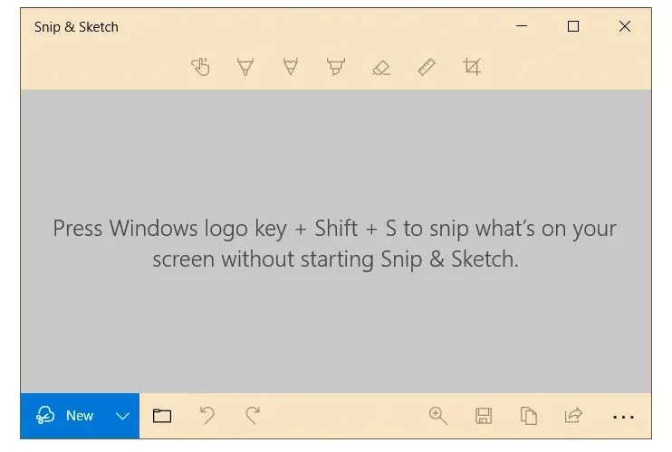This screenshot has width=672, height=452.
Task: Click the New snip button
Action: point(64,415)
